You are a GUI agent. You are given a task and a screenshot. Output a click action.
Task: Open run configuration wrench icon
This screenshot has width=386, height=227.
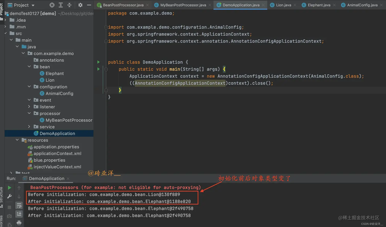(x=9, y=196)
